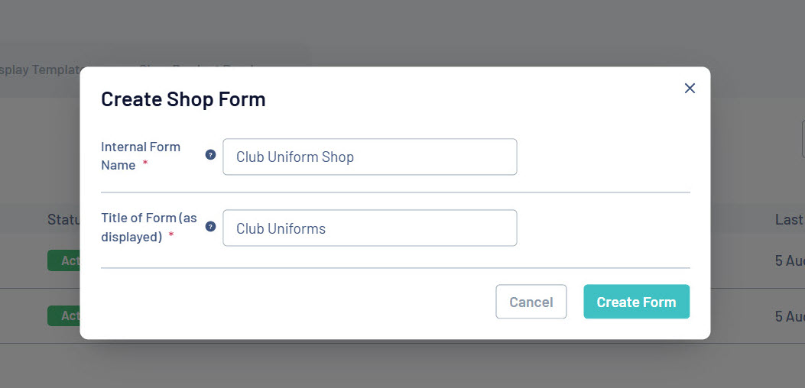
Task: Select the first row's 5 Aug date
Action: point(790,260)
